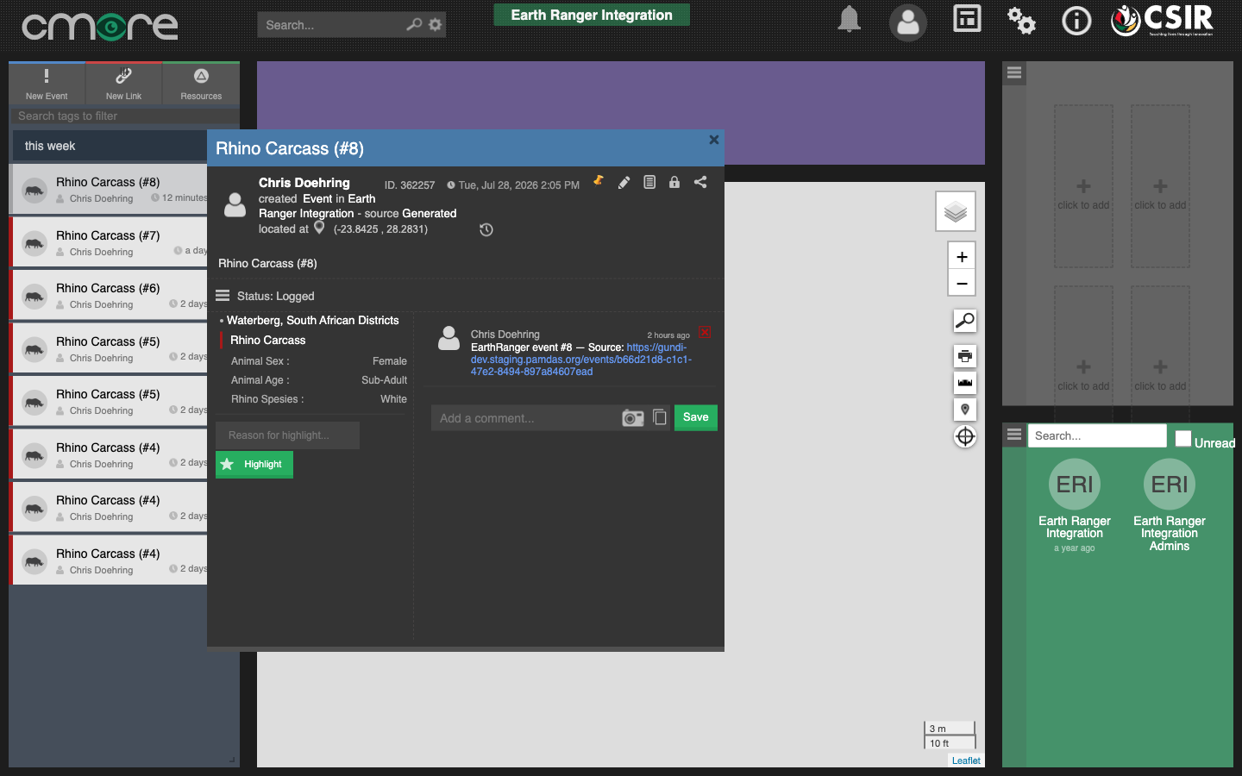
Task: Open the user profile avatar
Action: [908, 22]
